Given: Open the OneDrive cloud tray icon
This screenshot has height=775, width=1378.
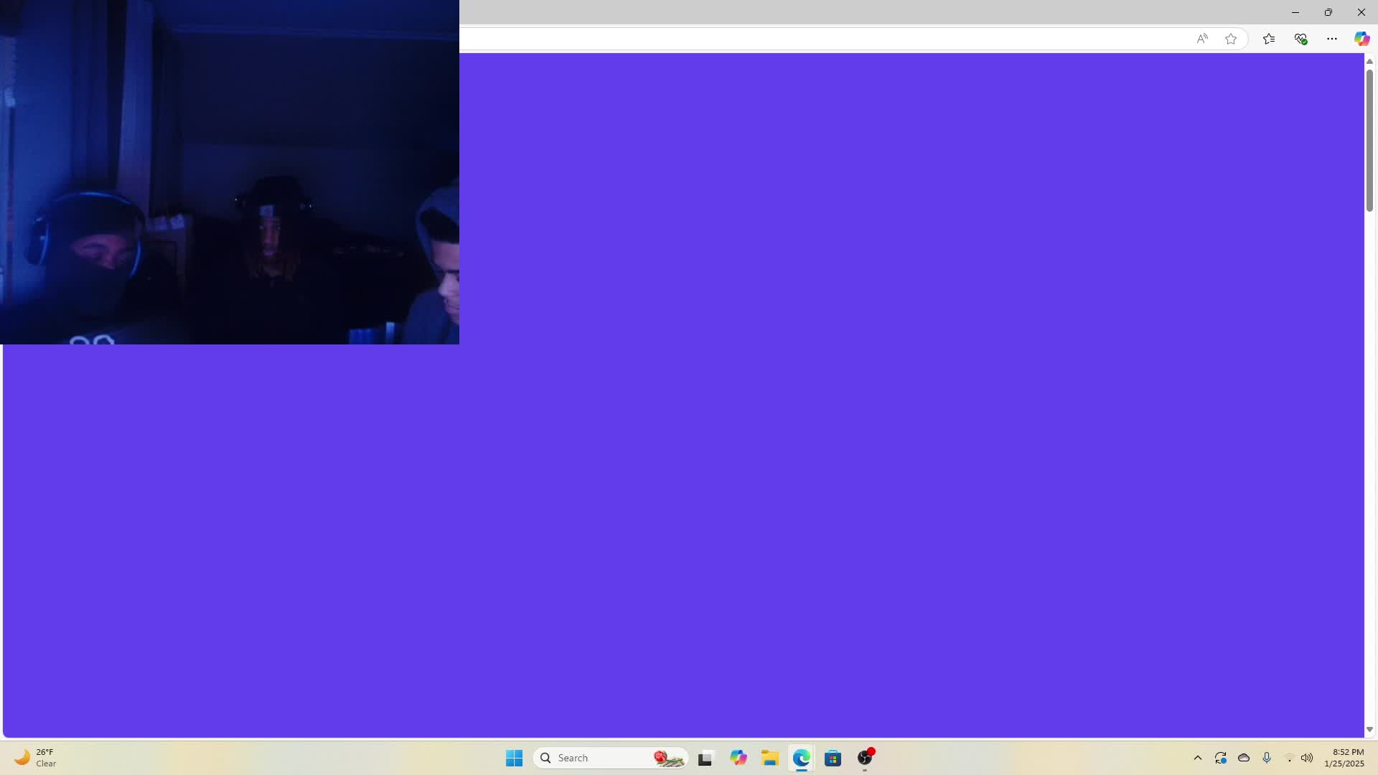Looking at the screenshot, I should point(1244,758).
